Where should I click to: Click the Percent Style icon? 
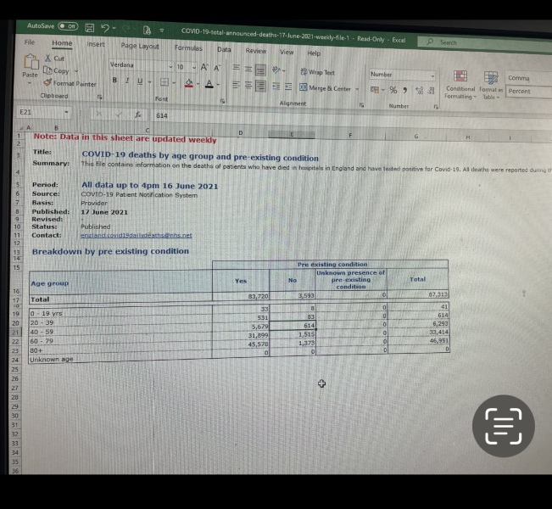point(393,90)
